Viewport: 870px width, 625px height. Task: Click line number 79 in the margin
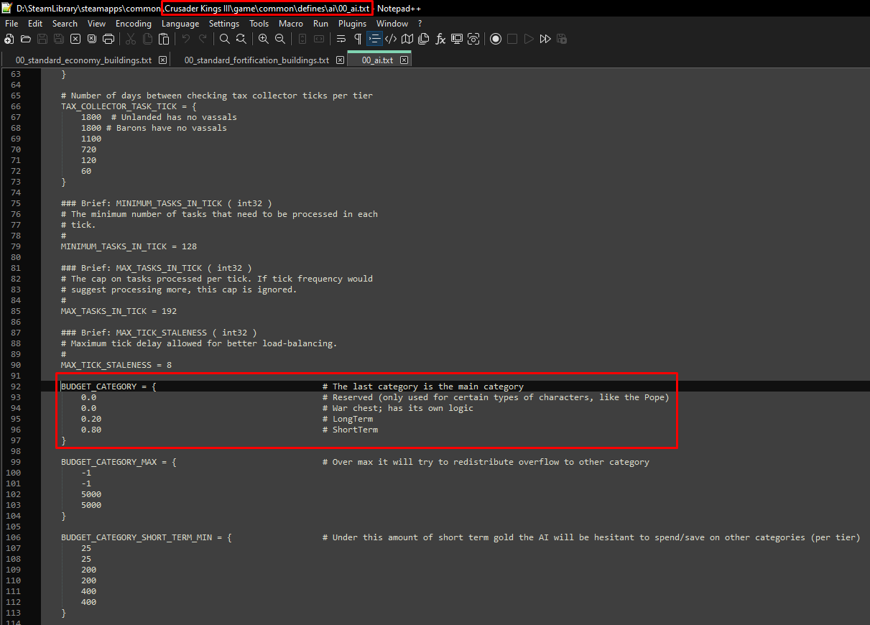[x=16, y=246]
